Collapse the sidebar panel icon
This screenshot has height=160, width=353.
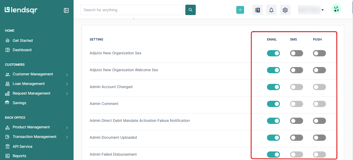pyautogui.click(x=66, y=10)
